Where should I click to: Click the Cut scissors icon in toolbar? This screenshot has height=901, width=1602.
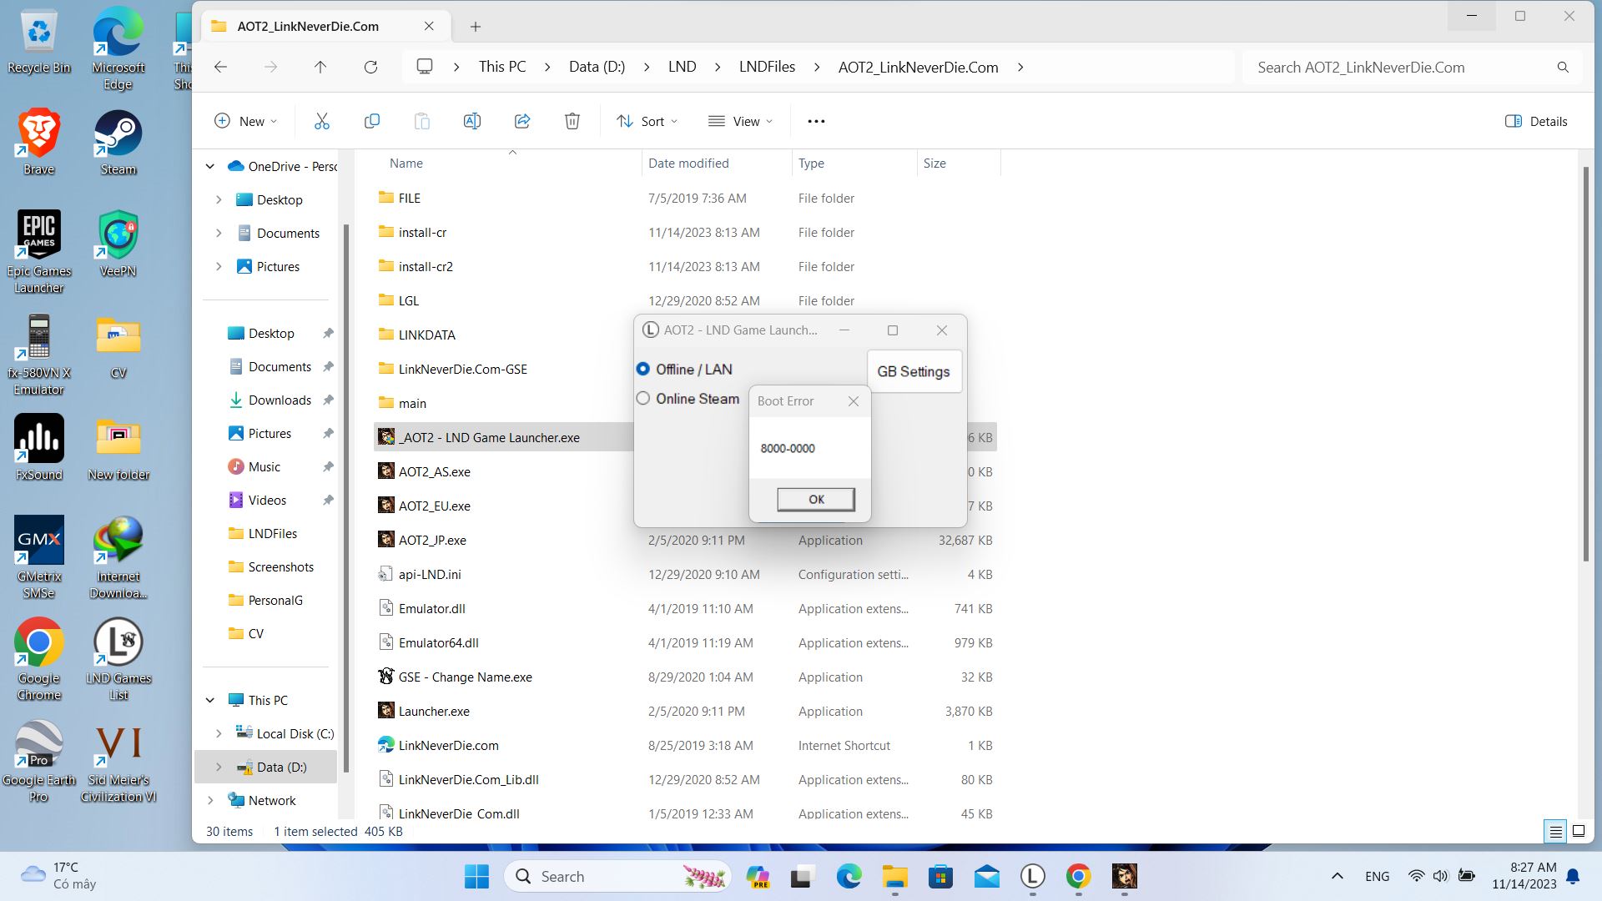click(322, 121)
